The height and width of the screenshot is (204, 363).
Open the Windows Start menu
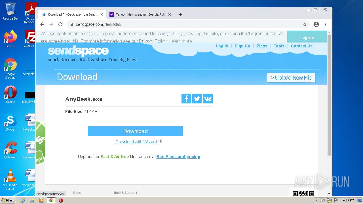pyautogui.click(x=8, y=200)
